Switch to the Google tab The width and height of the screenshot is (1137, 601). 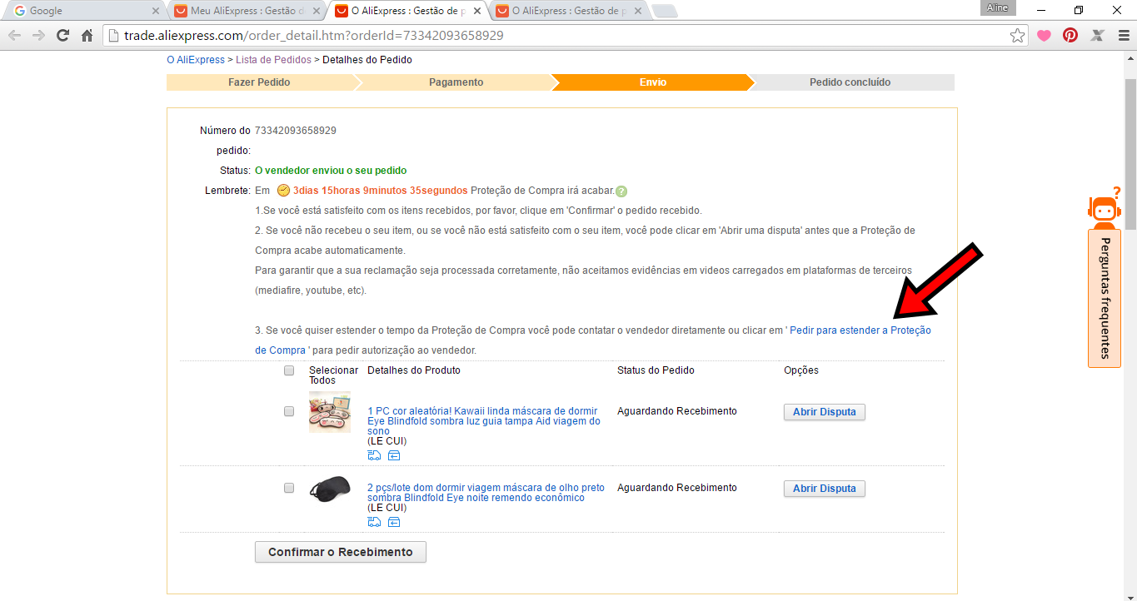point(83,11)
